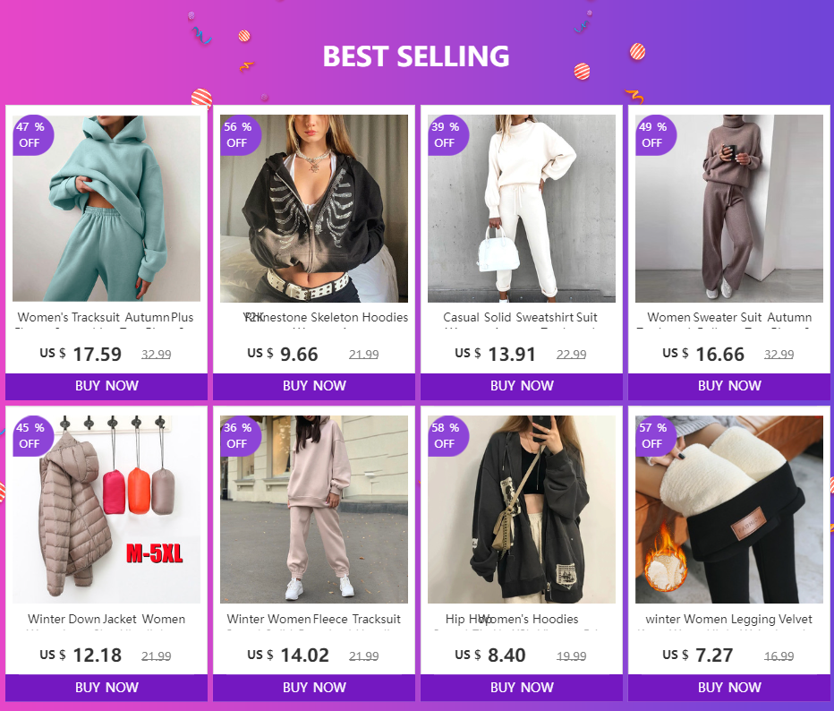Click the Casual Solid Sweatshirt Suit title
Image resolution: width=834 pixels, height=711 pixels.
point(522,317)
